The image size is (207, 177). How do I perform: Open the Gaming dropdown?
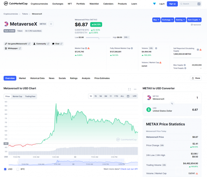[x=180, y=20]
